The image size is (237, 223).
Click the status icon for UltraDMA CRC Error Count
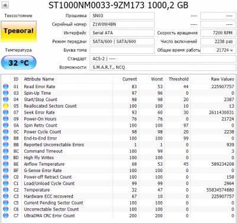point(6,216)
